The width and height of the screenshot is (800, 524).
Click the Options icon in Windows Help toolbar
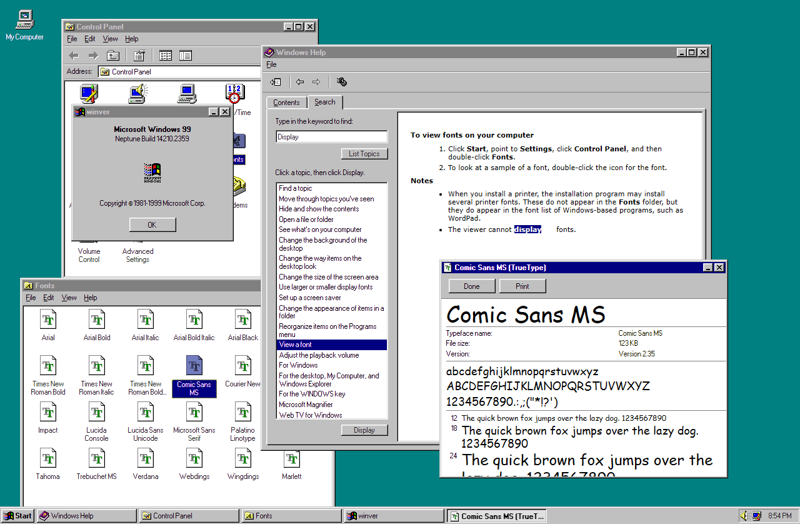point(341,82)
